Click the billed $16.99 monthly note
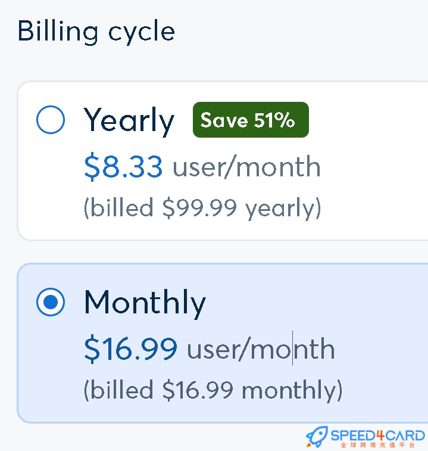This screenshot has height=451, width=428. tap(213, 390)
